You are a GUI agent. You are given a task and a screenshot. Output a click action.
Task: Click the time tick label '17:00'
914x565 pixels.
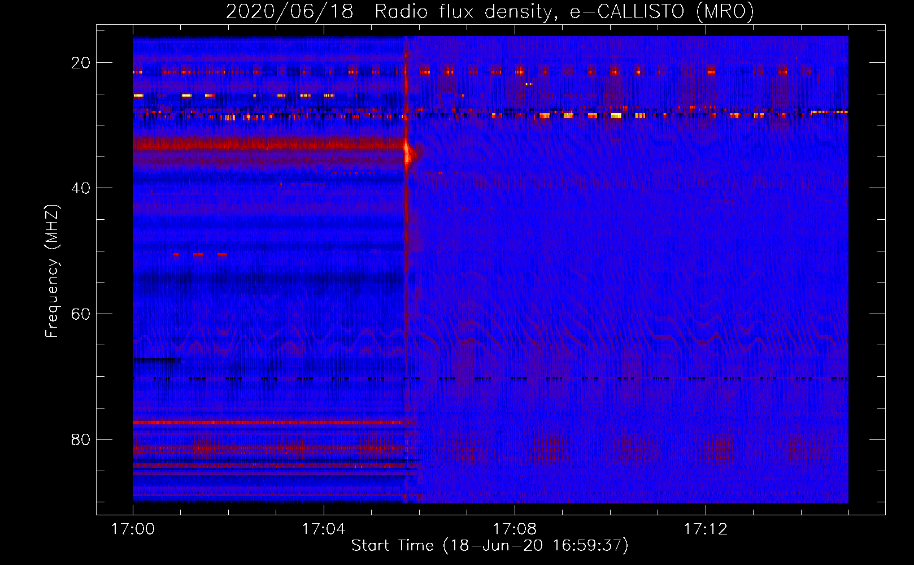pos(133,529)
